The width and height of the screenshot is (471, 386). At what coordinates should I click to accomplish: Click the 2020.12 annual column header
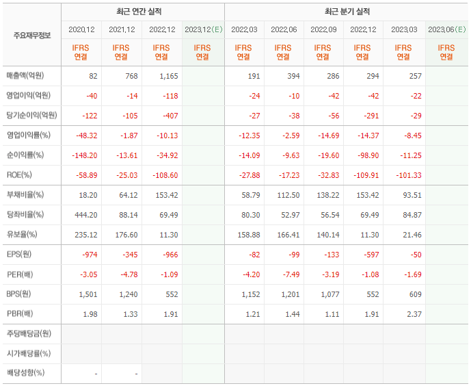[x=81, y=29]
